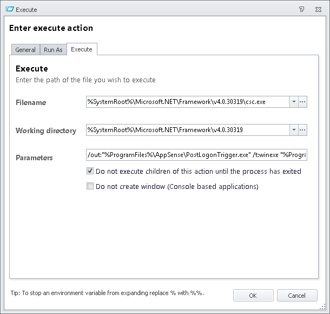This screenshot has height=314, width=330.
Task: Click the Cancel button
Action: pos(297,296)
